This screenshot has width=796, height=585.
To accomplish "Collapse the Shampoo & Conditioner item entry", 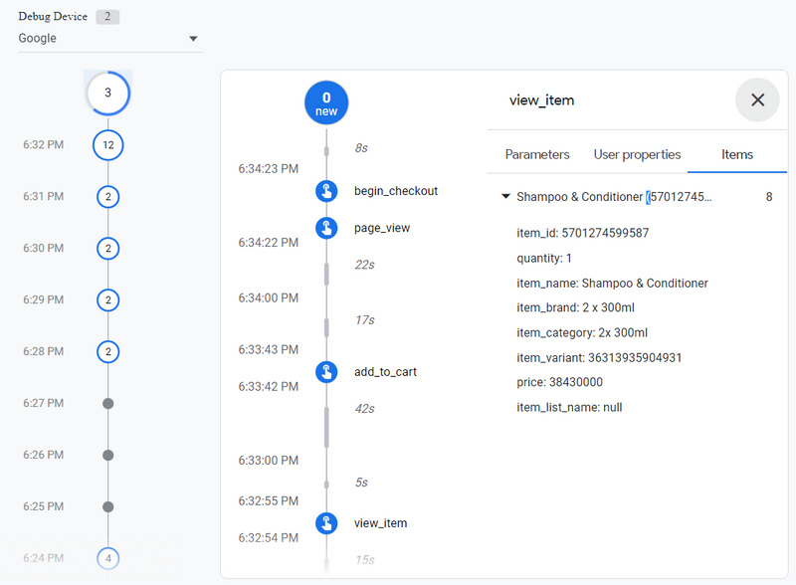I will (x=505, y=197).
